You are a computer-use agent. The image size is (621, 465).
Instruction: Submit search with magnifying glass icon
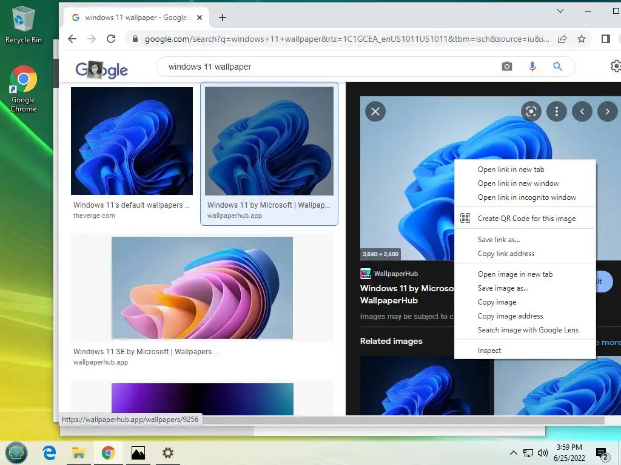[x=558, y=67]
